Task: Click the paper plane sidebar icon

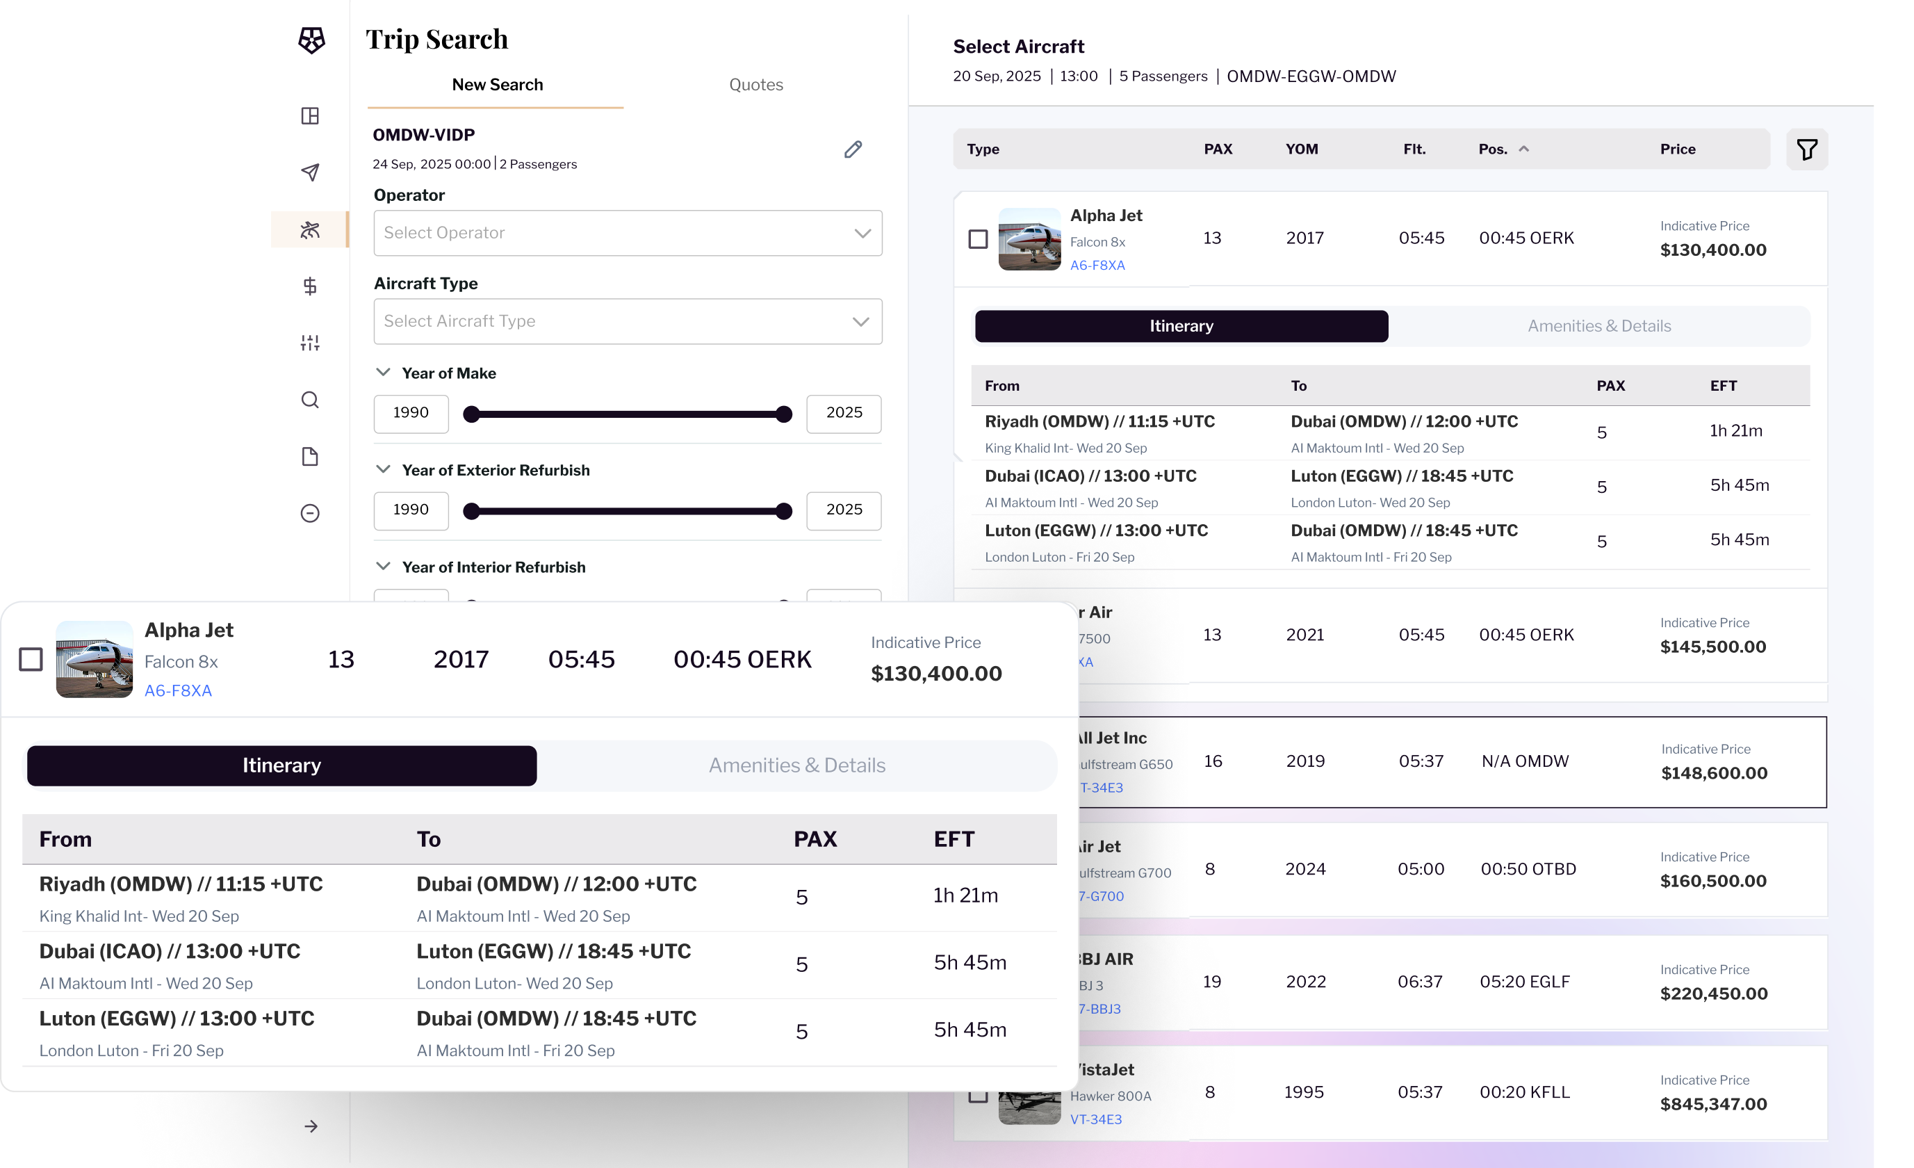Action: coord(310,172)
